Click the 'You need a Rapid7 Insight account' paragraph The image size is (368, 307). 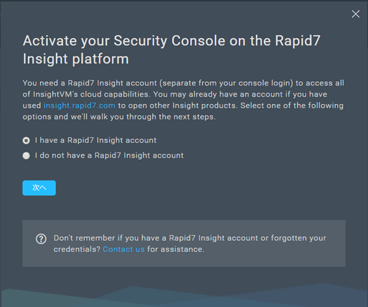point(183,100)
